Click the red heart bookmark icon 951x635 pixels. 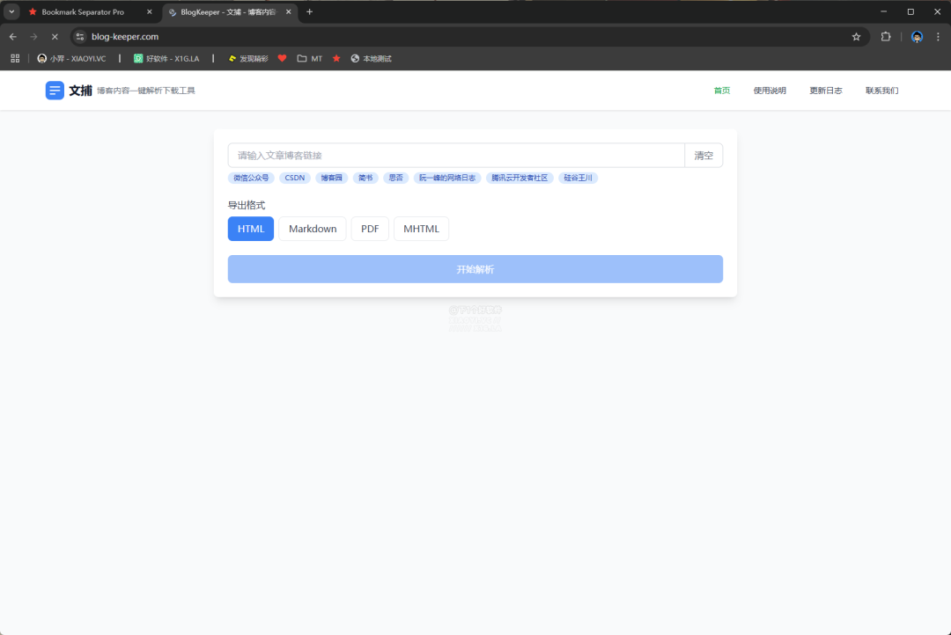click(282, 59)
